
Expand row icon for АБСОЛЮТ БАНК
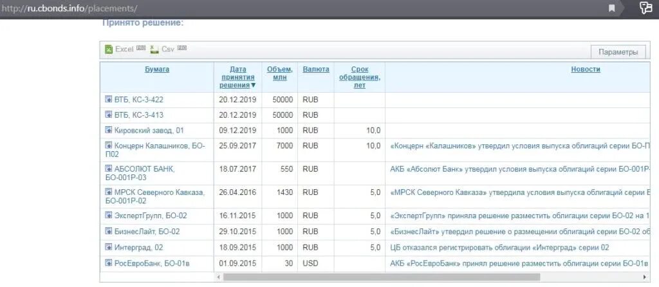coord(108,169)
